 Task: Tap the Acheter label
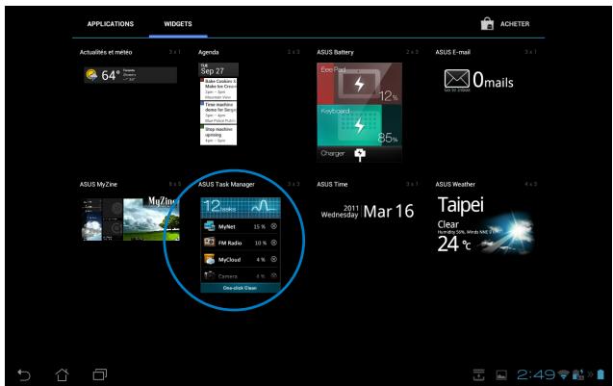515,24
